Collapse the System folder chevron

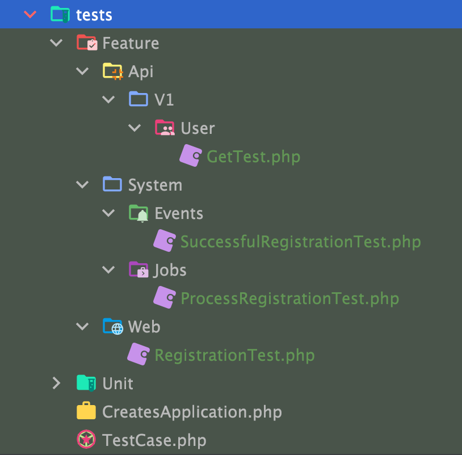83,185
